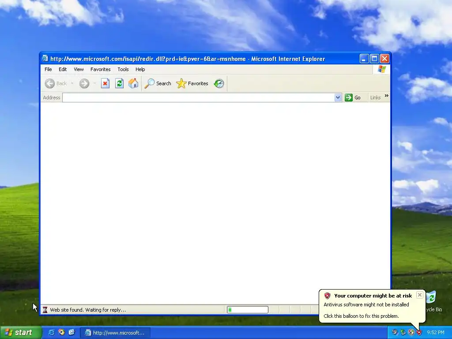Launch Internet Explorer from Quick Launch
Image resolution: width=452 pixels, height=339 pixels.
point(51,332)
